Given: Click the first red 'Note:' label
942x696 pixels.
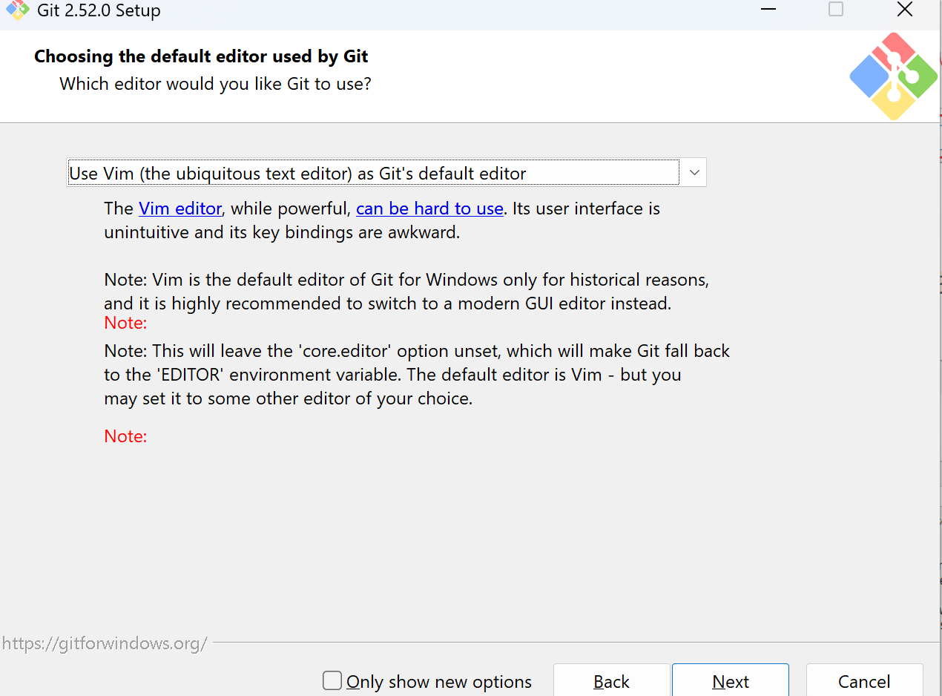Looking at the screenshot, I should point(125,323).
